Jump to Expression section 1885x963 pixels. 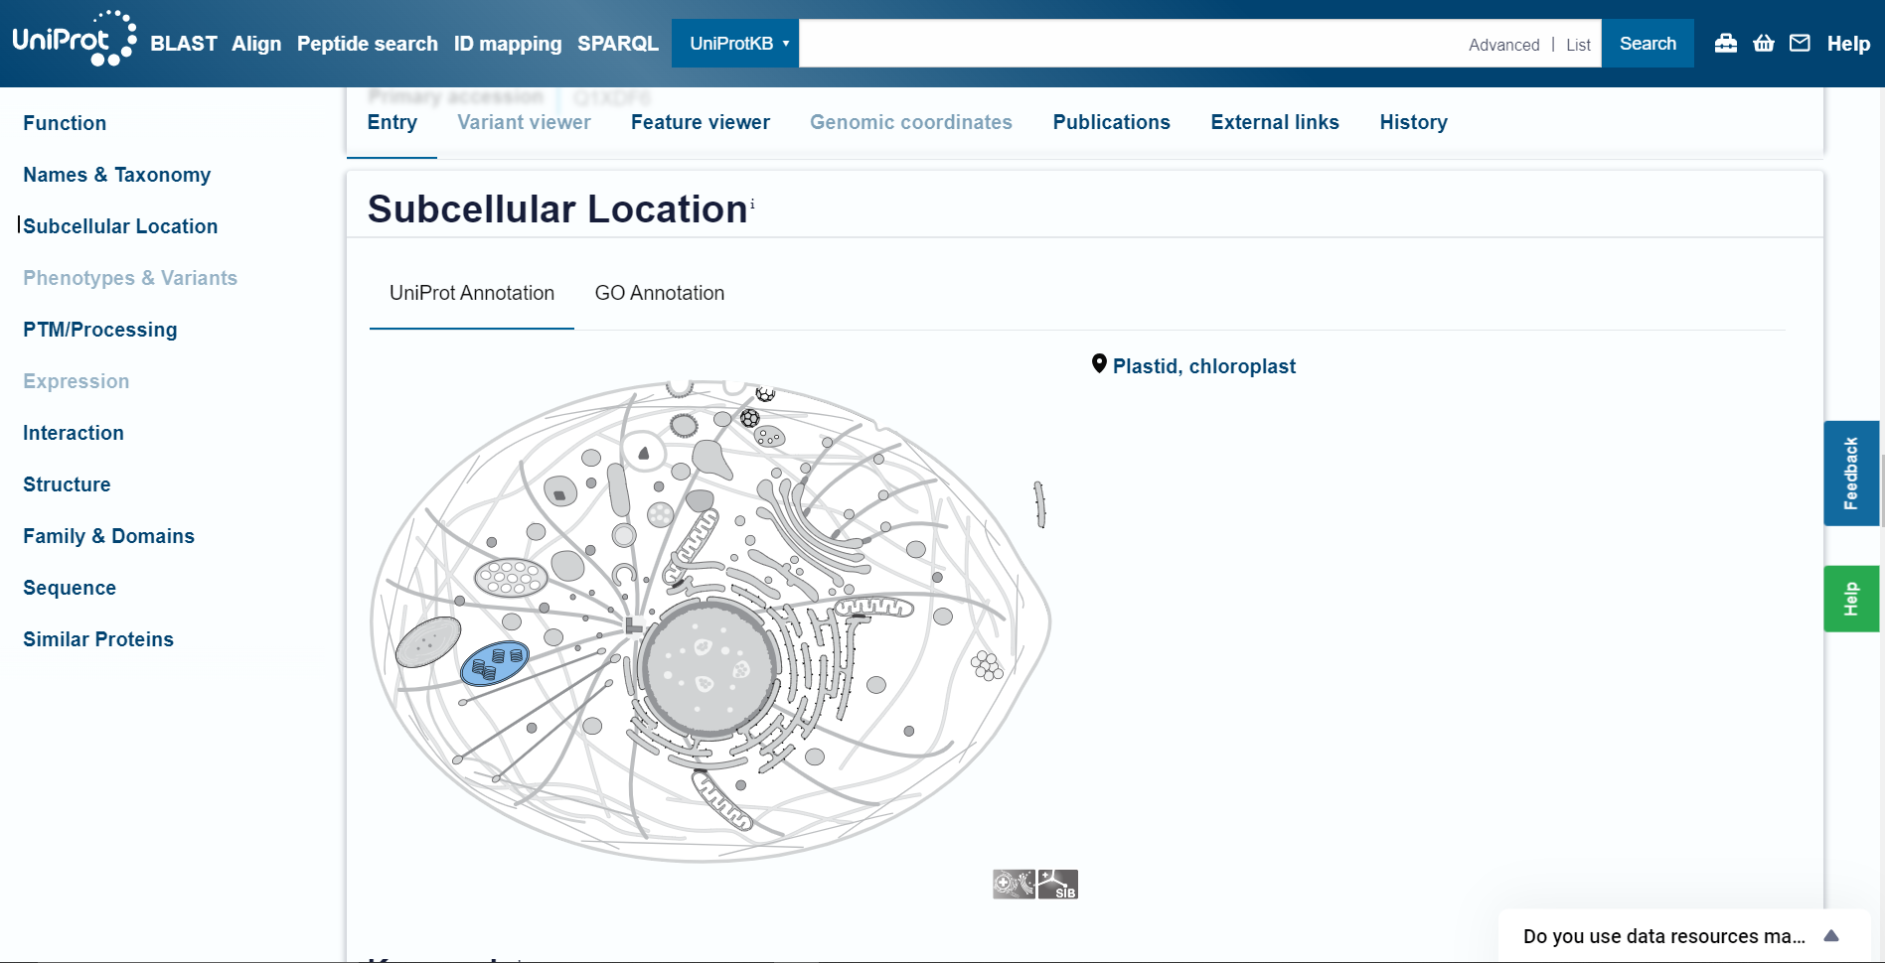(x=77, y=381)
